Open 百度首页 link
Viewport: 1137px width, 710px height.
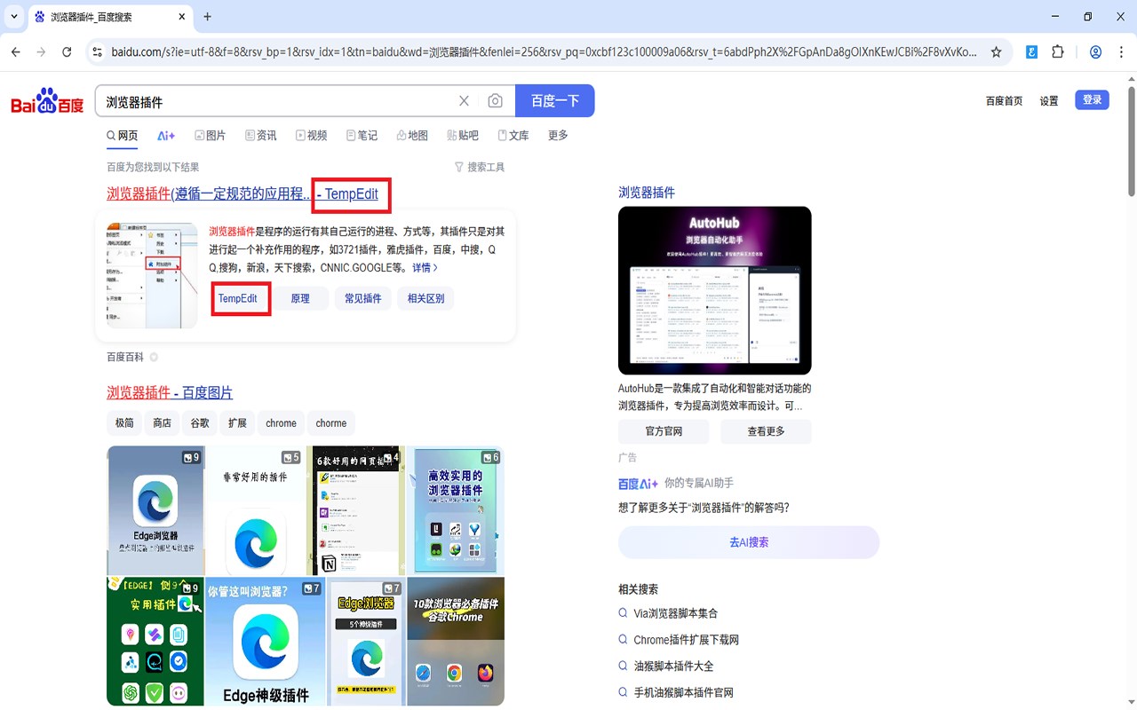pyautogui.click(x=1004, y=101)
